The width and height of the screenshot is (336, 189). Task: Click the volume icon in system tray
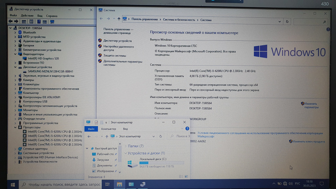[x=291, y=183]
